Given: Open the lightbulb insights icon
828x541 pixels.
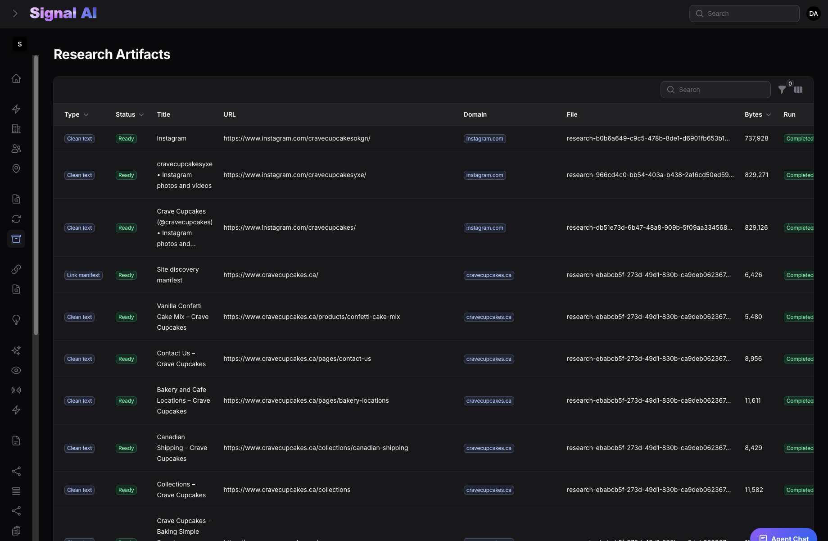Looking at the screenshot, I should (x=16, y=320).
